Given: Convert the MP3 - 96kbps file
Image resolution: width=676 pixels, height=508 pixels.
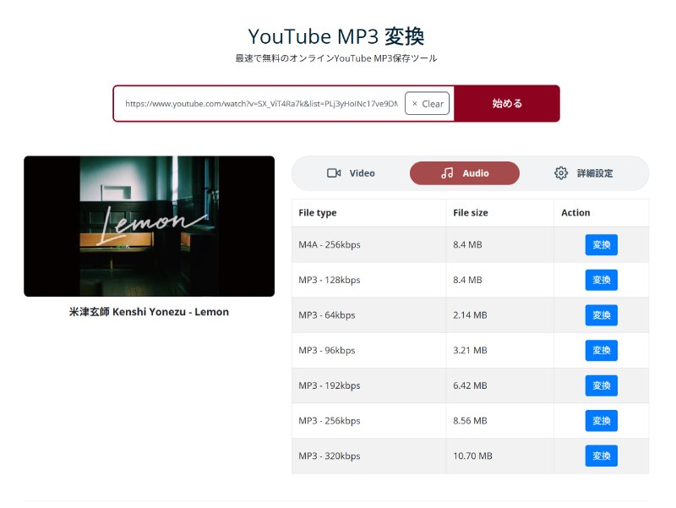Looking at the screenshot, I should click(601, 350).
